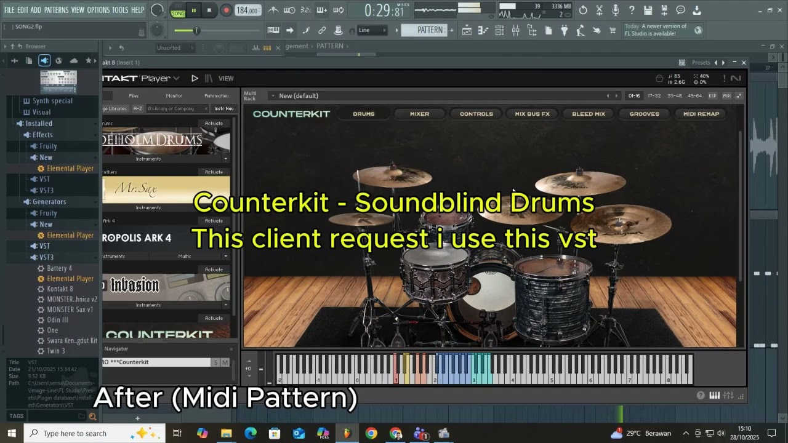Stop playback with the stop button
Viewport: 788px width, 443px height.
click(209, 10)
